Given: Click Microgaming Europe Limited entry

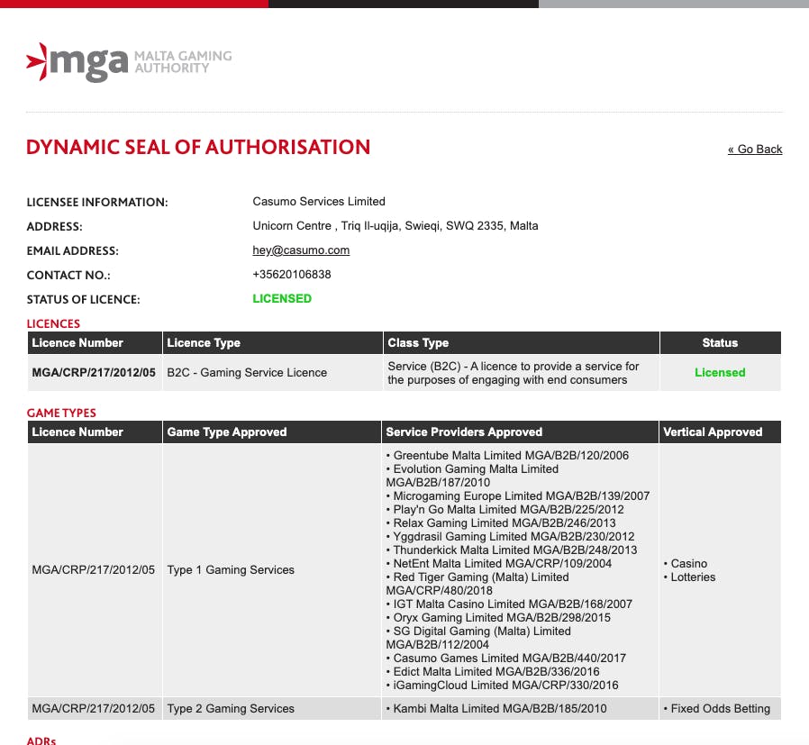Looking at the screenshot, I should (518, 495).
